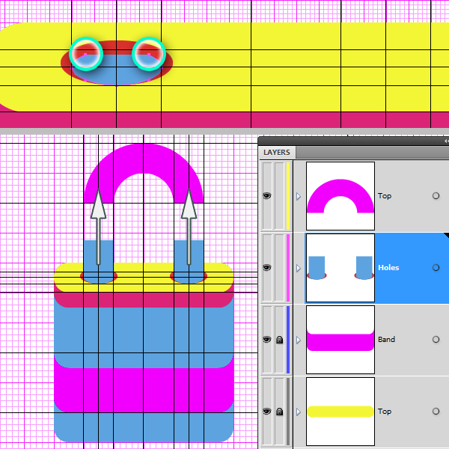Image resolution: width=449 pixels, height=449 pixels.
Task: Select the magenta shackle arch on the canvas
Action: tap(144, 157)
